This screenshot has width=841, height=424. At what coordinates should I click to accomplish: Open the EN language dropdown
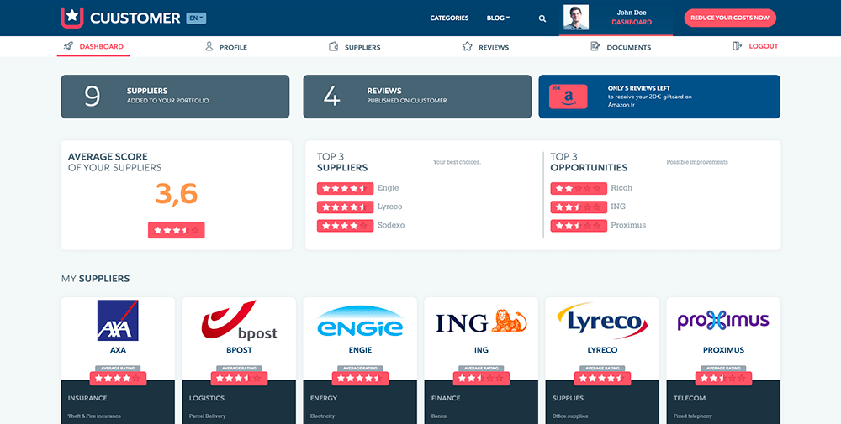[x=196, y=18]
